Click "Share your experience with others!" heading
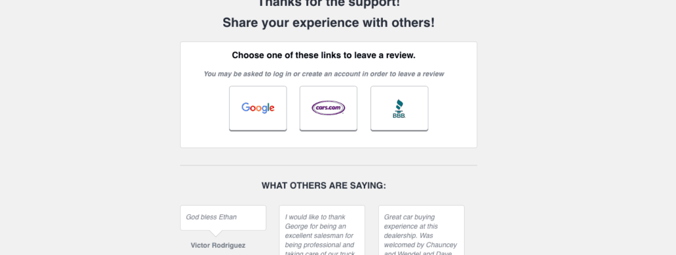676x255 pixels. (x=329, y=23)
